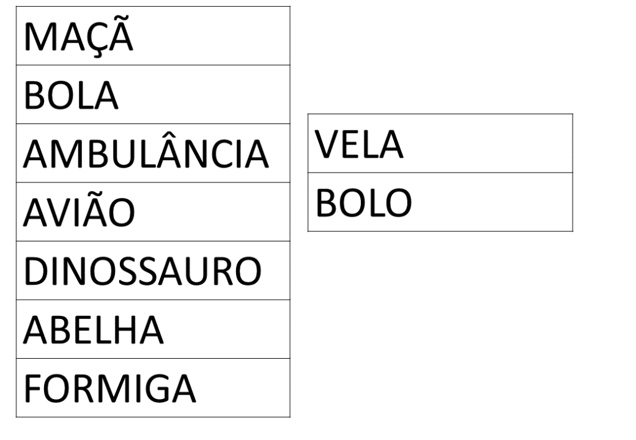Image resolution: width=636 pixels, height=440 pixels.
Task: Click empty area of the VELA cell
Action: (491, 143)
